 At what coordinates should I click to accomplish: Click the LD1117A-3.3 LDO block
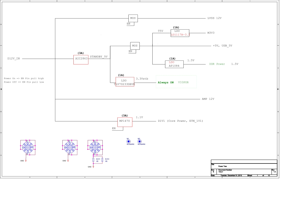point(180,33)
